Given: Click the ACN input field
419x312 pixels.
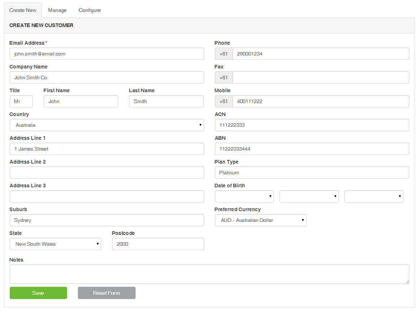Looking at the screenshot, I should point(312,125).
